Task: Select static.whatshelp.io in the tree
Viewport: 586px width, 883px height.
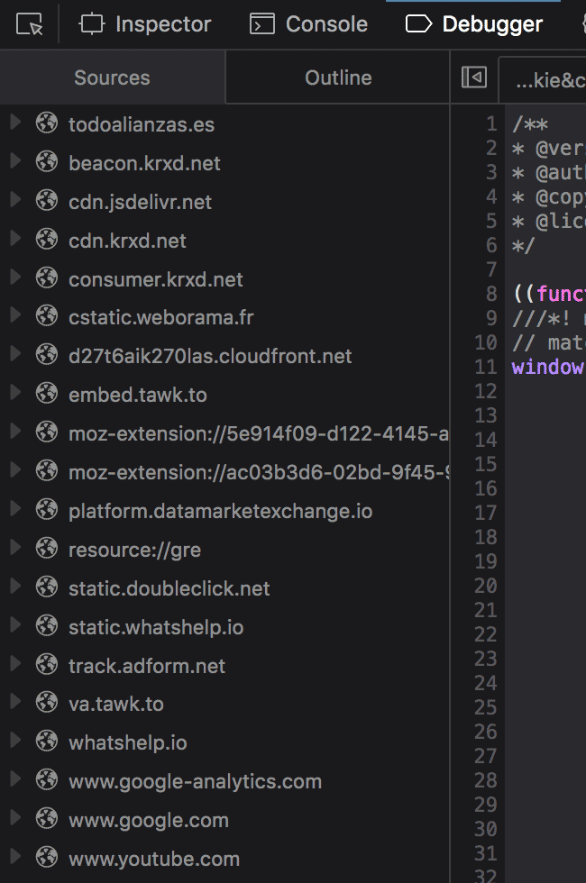Action: pyautogui.click(x=156, y=627)
